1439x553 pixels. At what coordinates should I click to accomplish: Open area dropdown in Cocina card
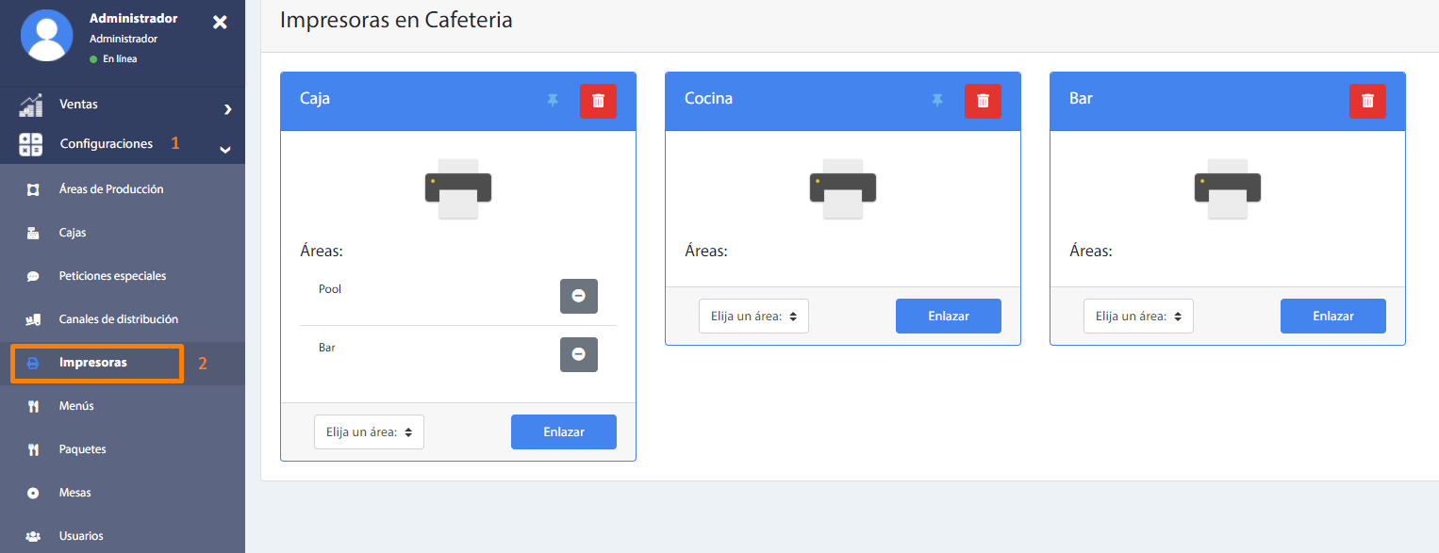[x=753, y=317]
